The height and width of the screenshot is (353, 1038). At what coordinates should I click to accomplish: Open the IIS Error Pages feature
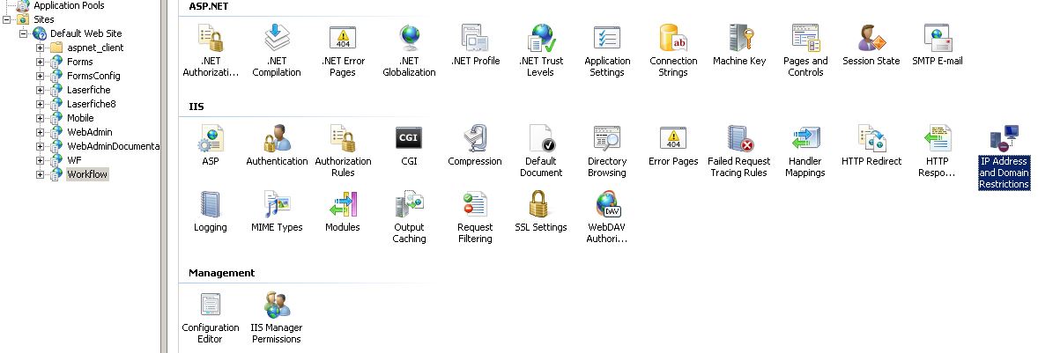[x=673, y=146]
